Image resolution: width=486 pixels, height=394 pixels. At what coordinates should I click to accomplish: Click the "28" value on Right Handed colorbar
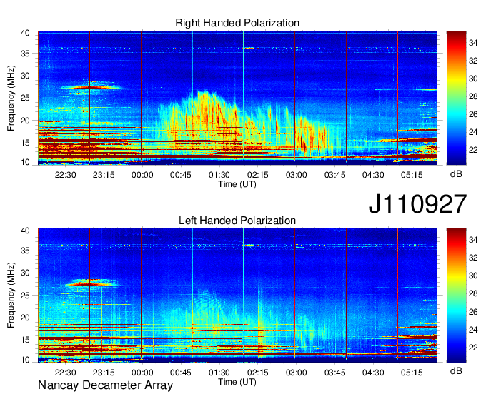(473, 96)
